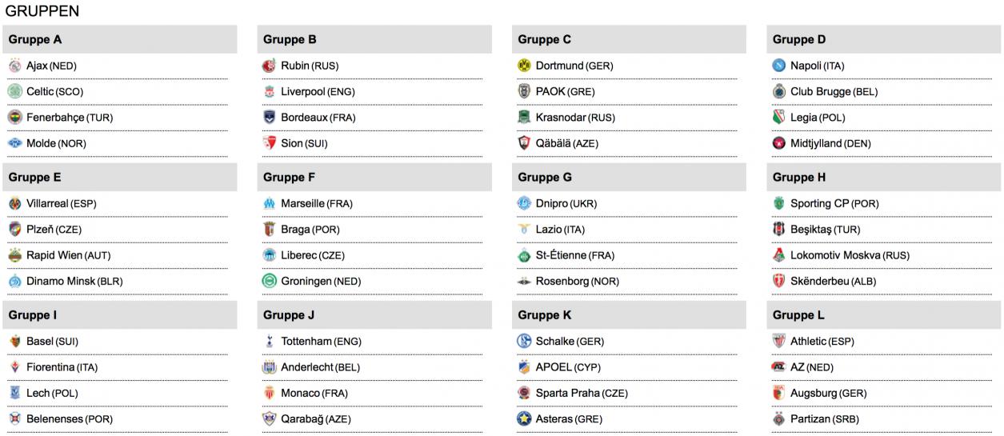The image size is (1004, 436).
Task: Click the Asteras club badge
Action: [524, 418]
